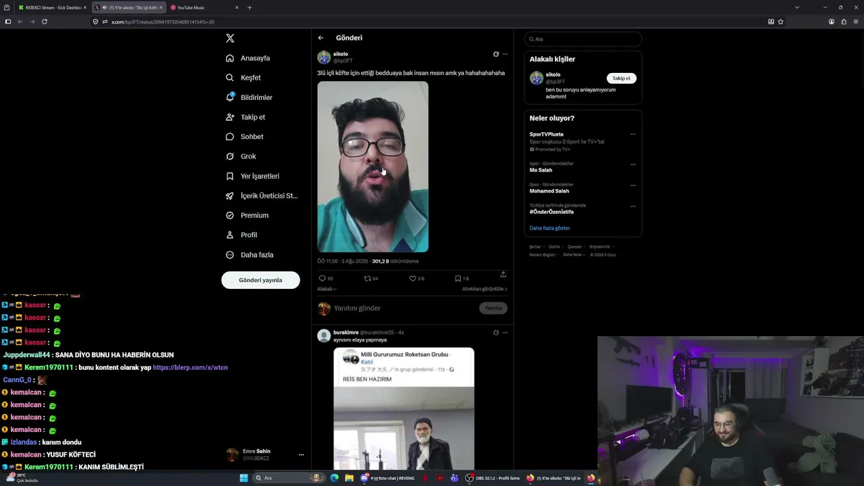The width and height of the screenshot is (864, 486).
Task: Expand the Alakalı reply sort dropdown
Action: click(x=327, y=289)
